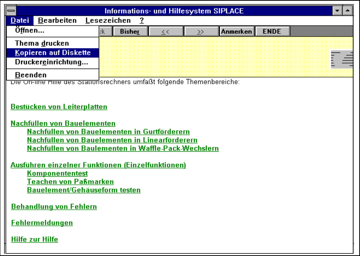Open the Bearbeiten menu
The height and width of the screenshot is (256, 360).
click(57, 20)
